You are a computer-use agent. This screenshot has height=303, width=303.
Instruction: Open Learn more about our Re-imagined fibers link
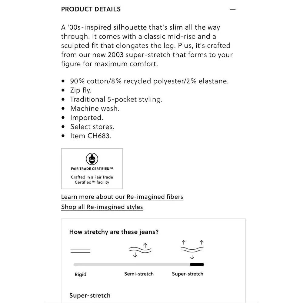coord(122,197)
